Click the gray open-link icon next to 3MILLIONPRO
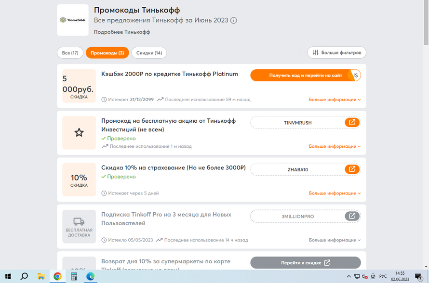This screenshot has width=429, height=283. (x=352, y=216)
